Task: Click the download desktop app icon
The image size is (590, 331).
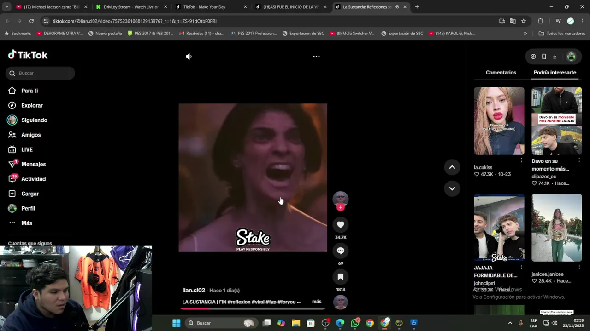Action: [555, 57]
